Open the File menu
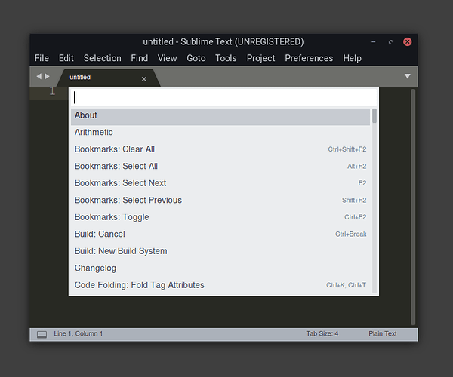 (42, 58)
